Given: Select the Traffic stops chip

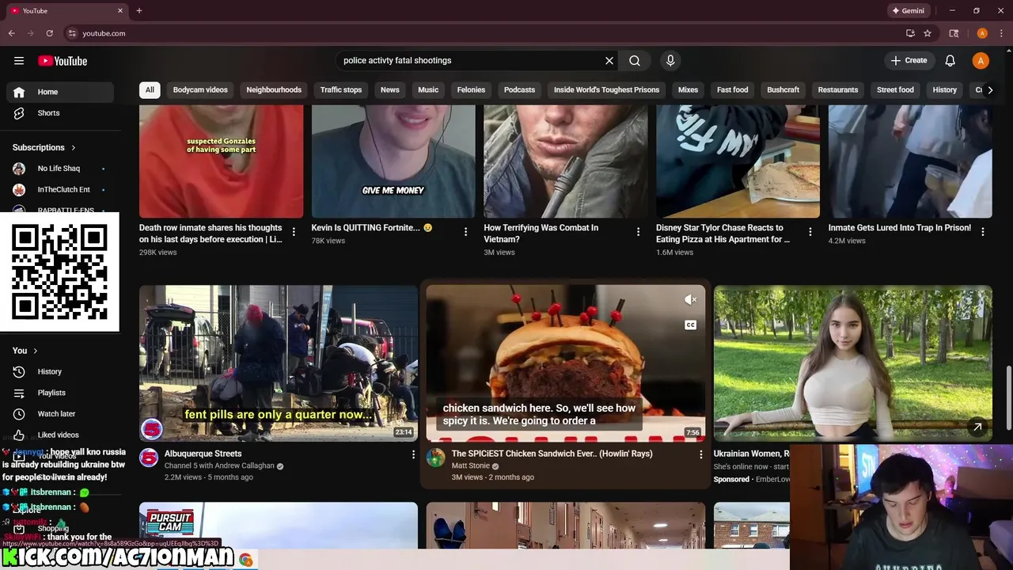Looking at the screenshot, I should click(341, 90).
